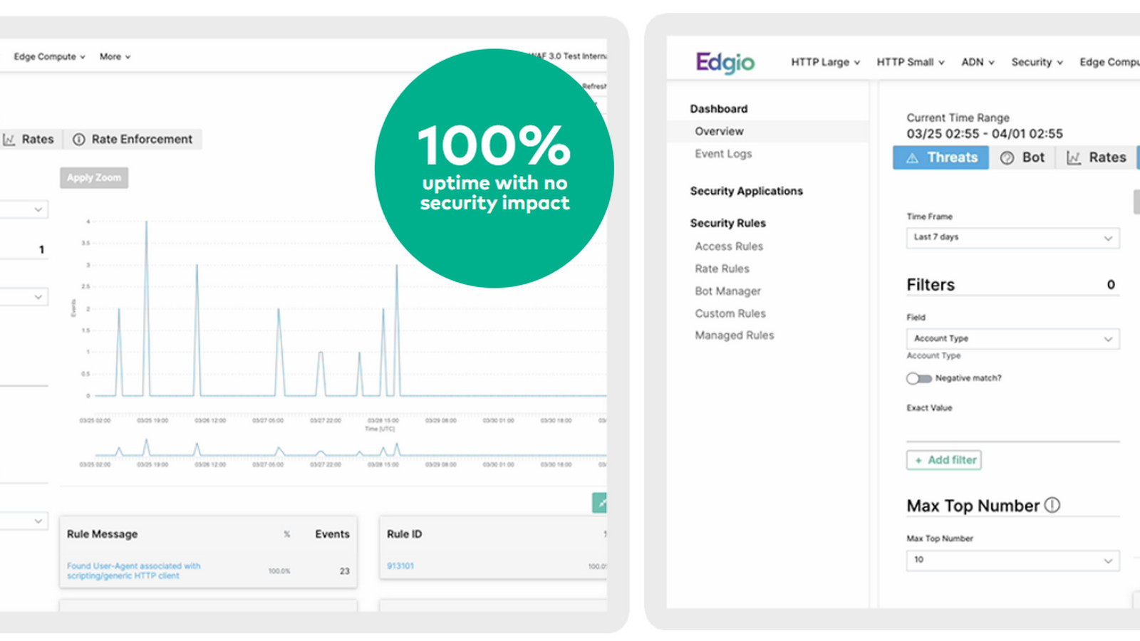Open Bot Manager in the sidebar

pyautogui.click(x=727, y=291)
